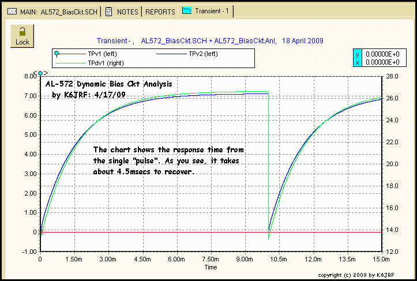417x281 pixels.
Task: Click the waveform icon on Transient tab
Action: click(187, 10)
